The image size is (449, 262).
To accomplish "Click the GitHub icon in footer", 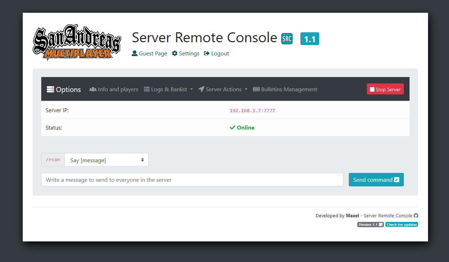I will click(416, 215).
